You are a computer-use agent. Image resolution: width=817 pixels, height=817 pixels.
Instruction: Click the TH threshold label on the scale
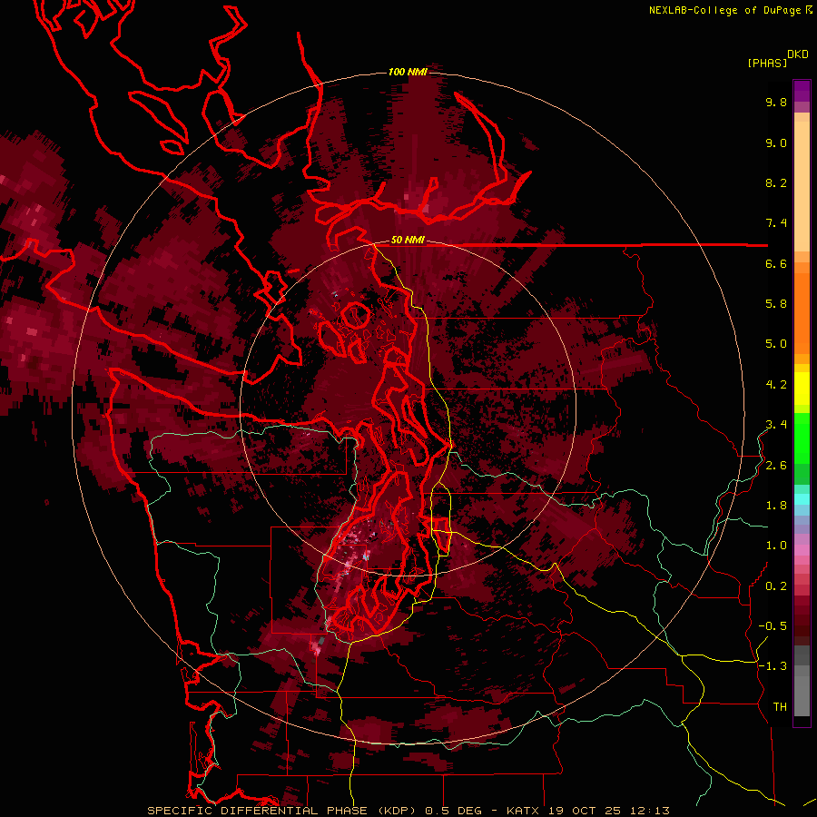click(x=780, y=707)
